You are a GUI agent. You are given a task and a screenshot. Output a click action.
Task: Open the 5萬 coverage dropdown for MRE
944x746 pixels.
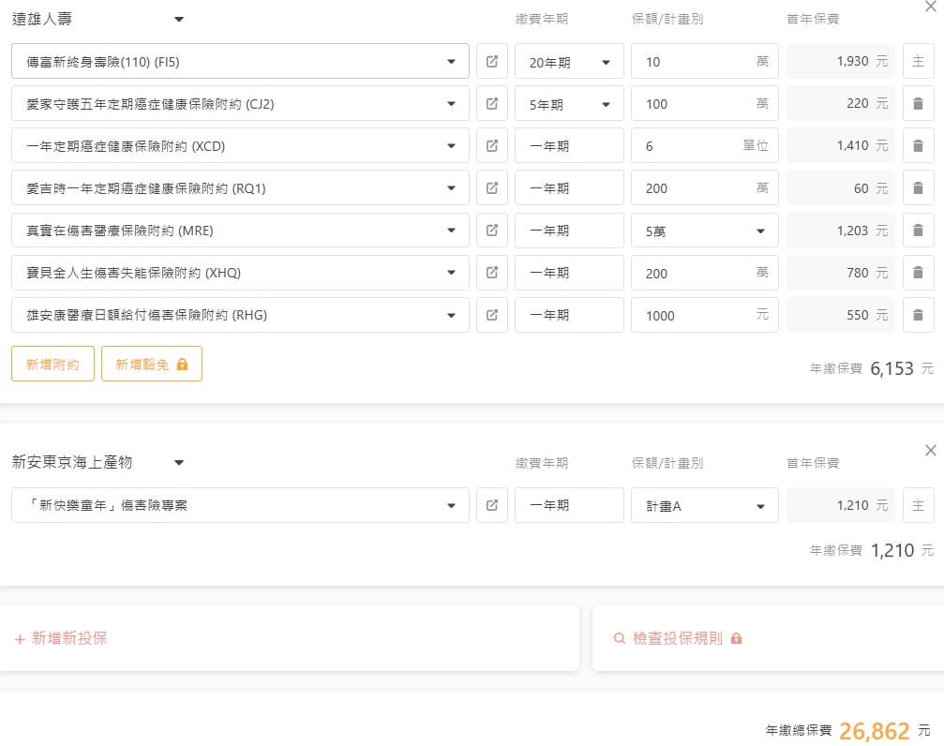point(704,231)
